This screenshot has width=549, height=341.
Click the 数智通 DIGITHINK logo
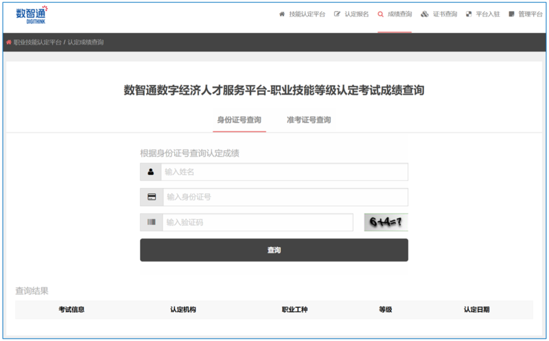pos(32,14)
